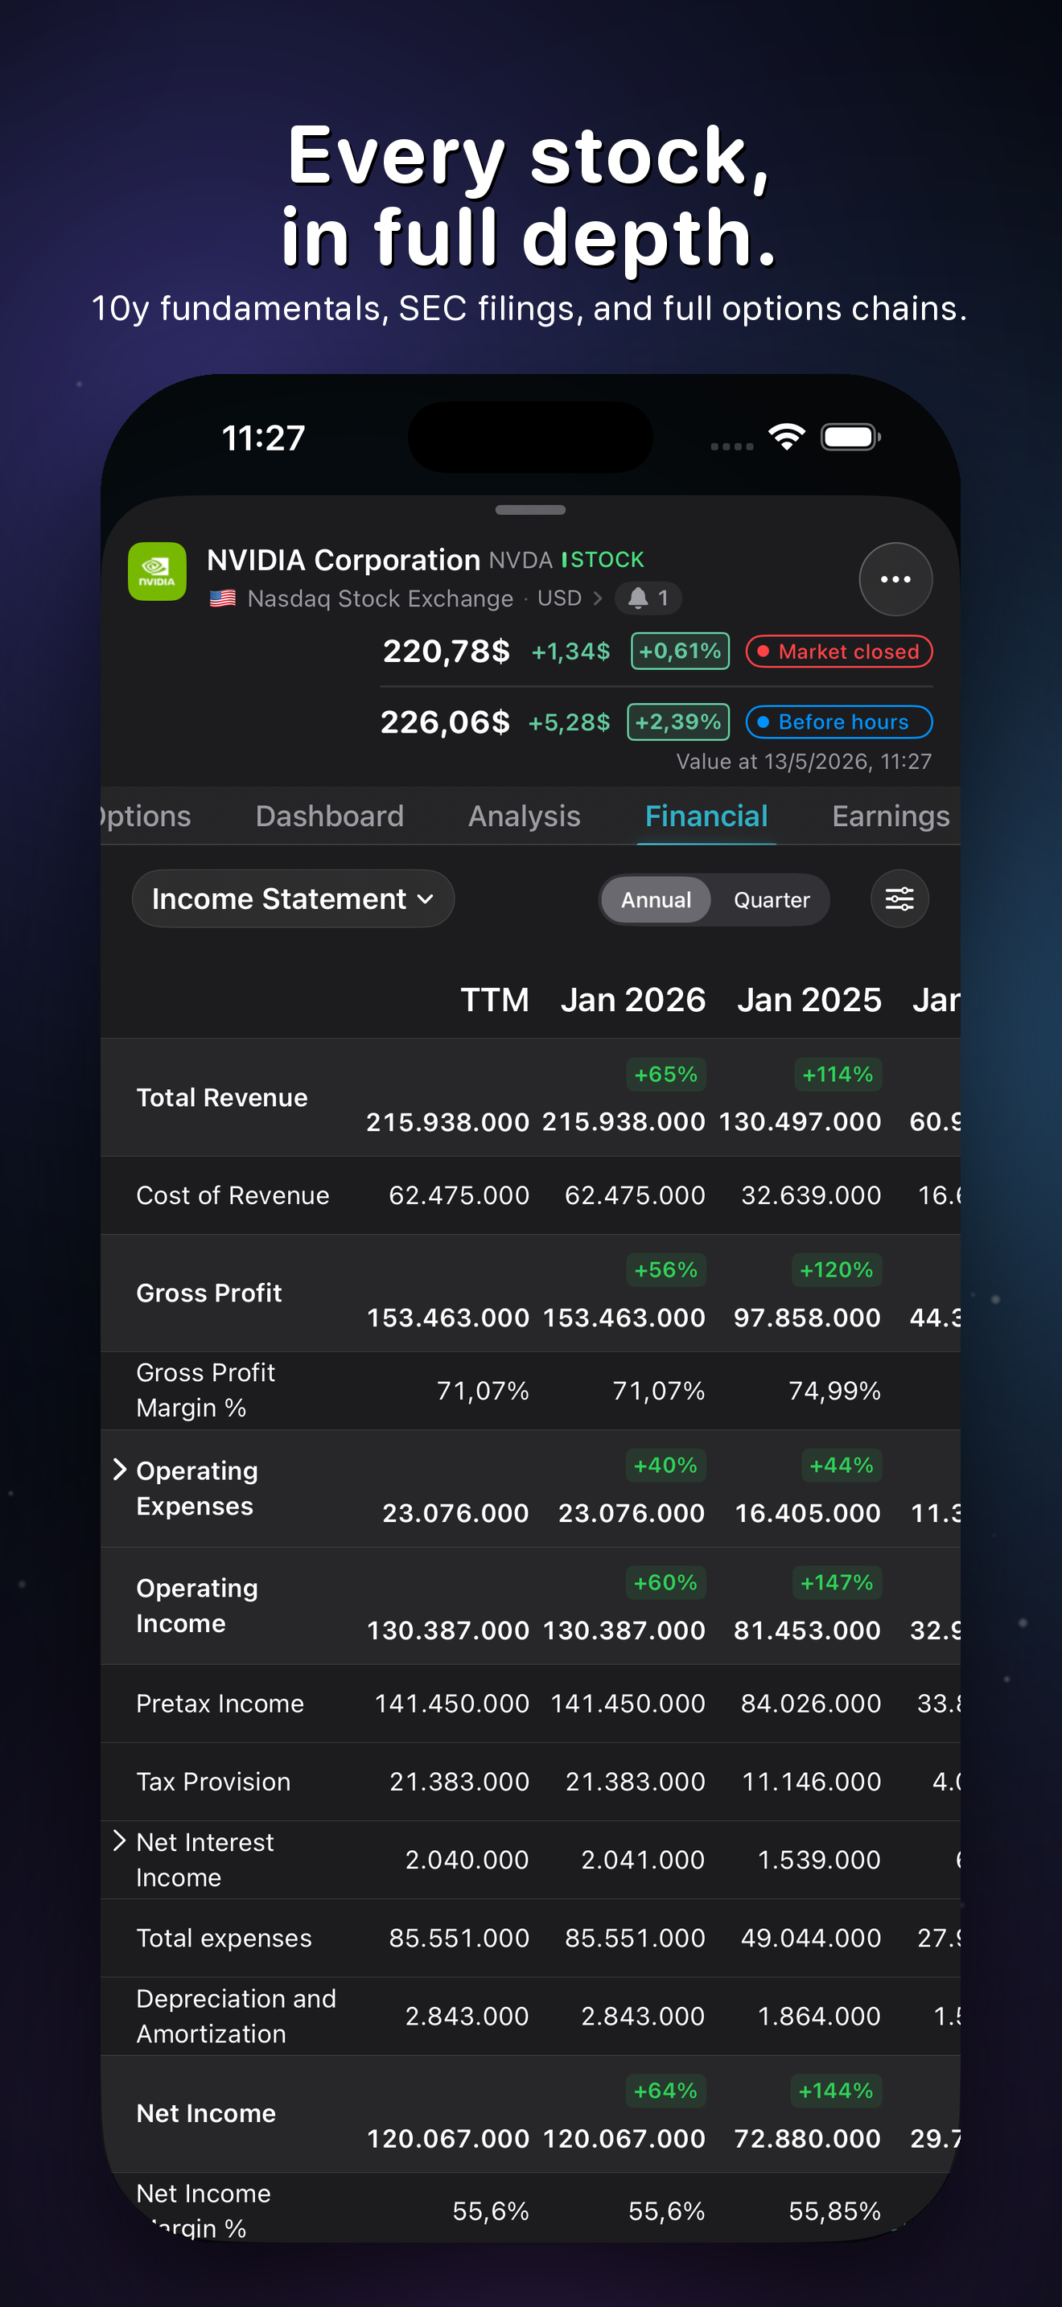Open the Earnings tab
Viewport: 1062px width, 2307px height.
(x=890, y=816)
